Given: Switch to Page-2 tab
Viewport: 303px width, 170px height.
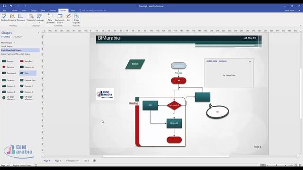Looking at the screenshot, I should coord(58,161).
